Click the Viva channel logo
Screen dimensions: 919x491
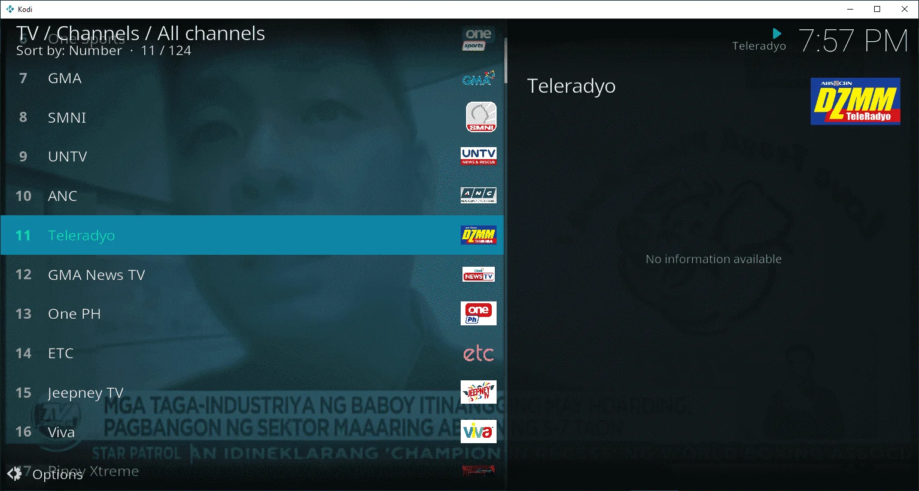pos(479,431)
